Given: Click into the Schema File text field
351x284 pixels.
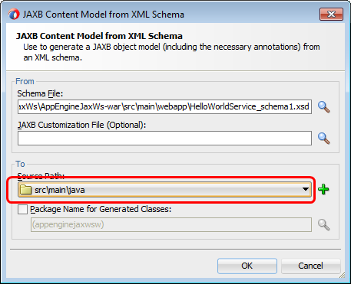Looking at the screenshot, I should (x=164, y=106).
